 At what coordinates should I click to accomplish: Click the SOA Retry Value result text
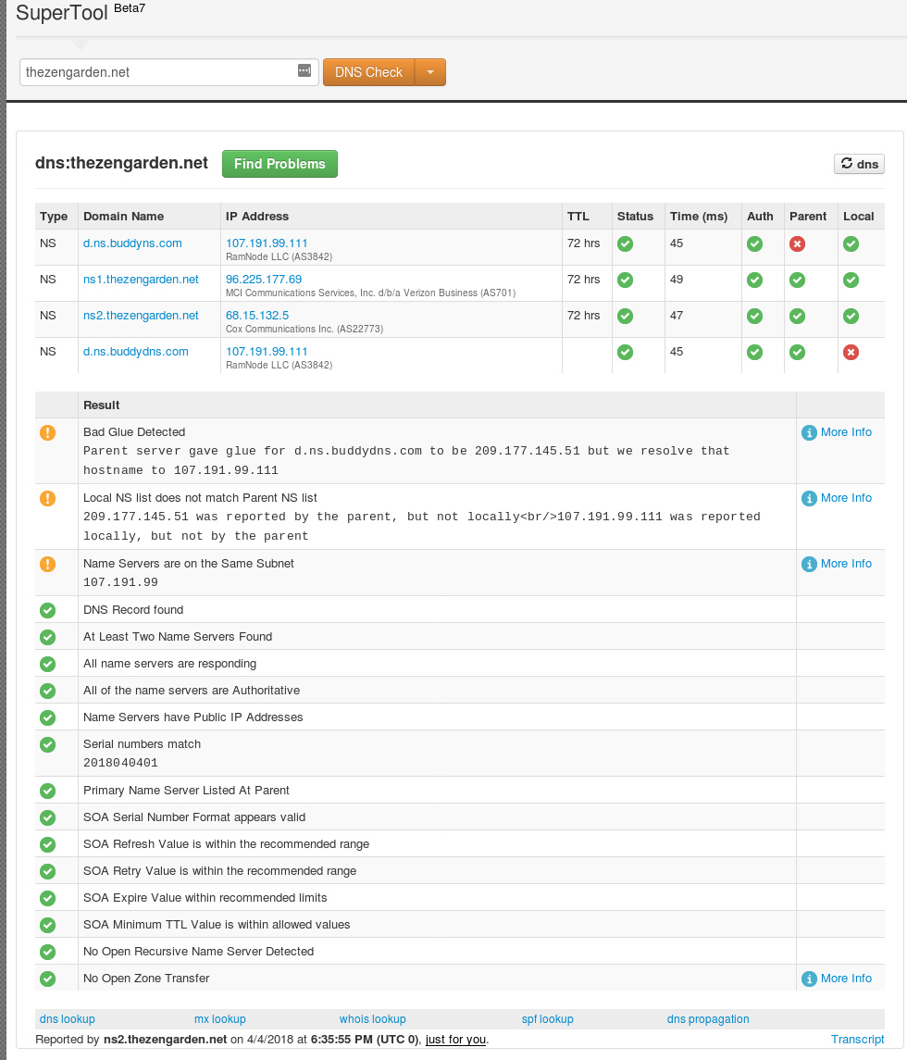pos(219,871)
